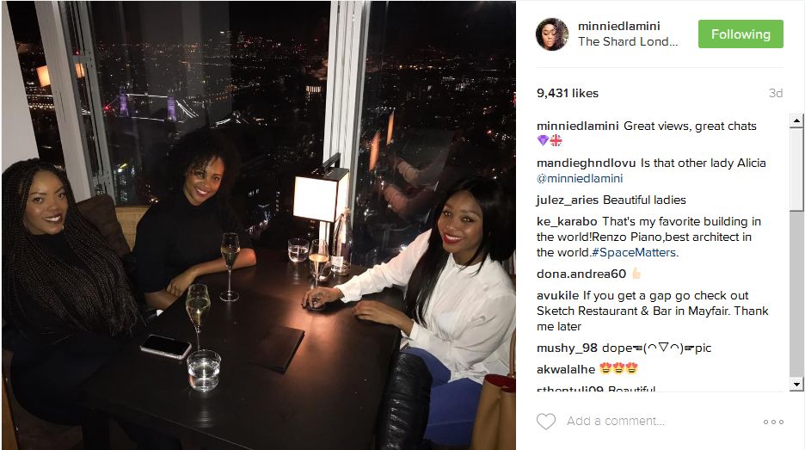The height and width of the screenshot is (450, 805).
Task: Open mushy_98 commenter profile
Action: (567, 348)
